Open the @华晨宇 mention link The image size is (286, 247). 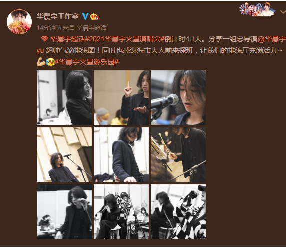pos(272,39)
